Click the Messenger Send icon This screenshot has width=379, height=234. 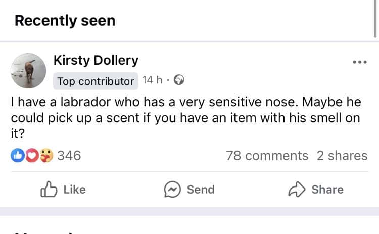point(172,190)
